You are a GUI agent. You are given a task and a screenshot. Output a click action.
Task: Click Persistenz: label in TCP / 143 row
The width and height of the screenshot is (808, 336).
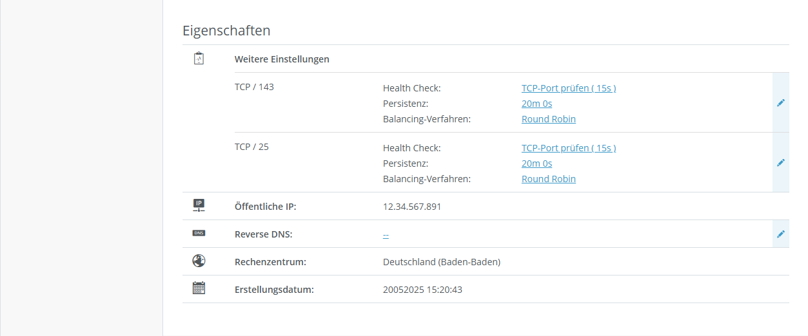coord(406,104)
